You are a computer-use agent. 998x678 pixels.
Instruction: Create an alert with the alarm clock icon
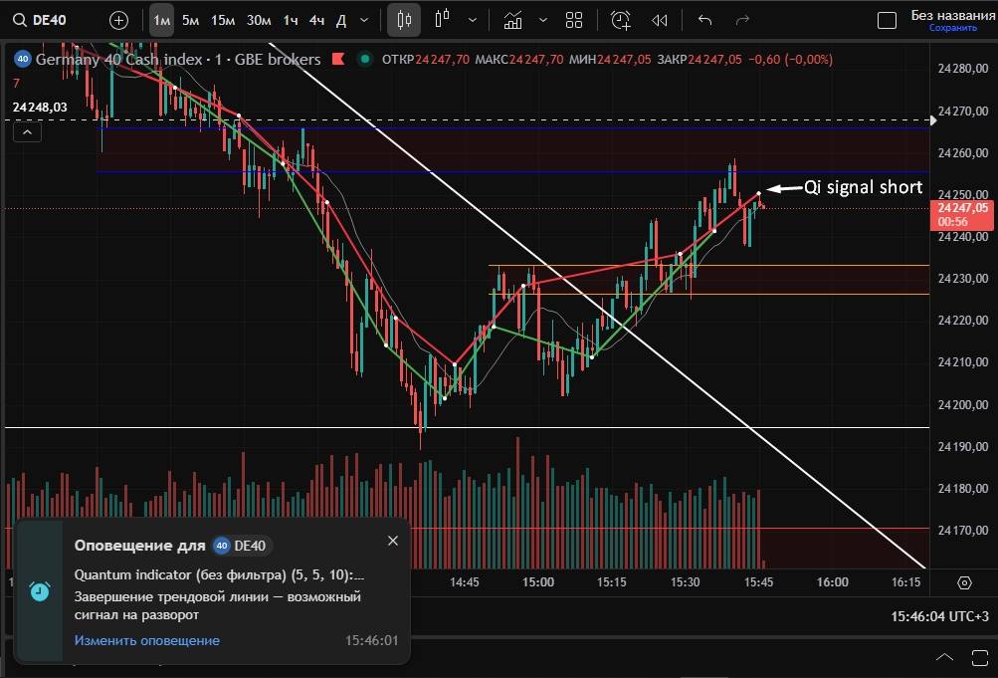pyautogui.click(x=621, y=20)
